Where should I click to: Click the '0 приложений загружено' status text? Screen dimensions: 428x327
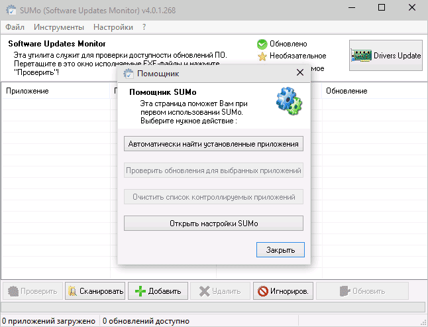point(48,321)
